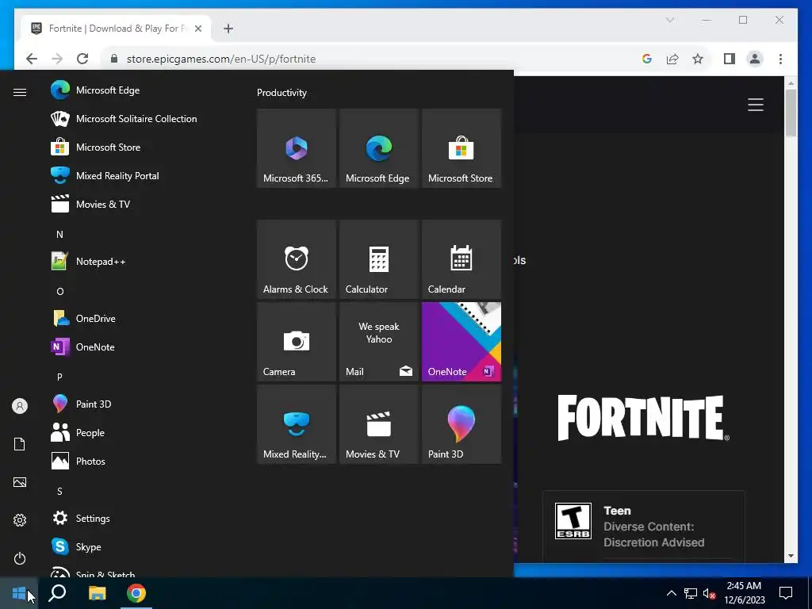
Task: Select the Productivity group header
Action: click(282, 93)
